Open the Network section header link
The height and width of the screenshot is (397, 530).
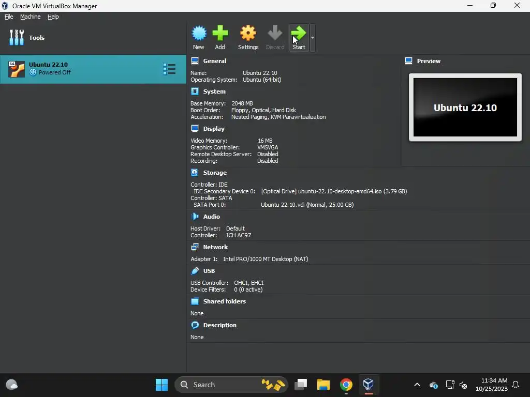[x=215, y=247]
